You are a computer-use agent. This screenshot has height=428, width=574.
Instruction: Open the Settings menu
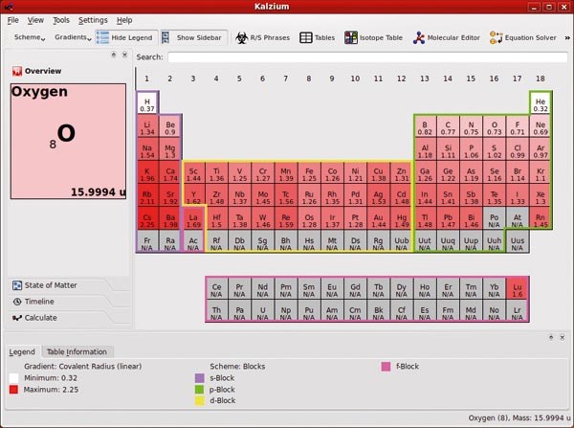(x=93, y=20)
